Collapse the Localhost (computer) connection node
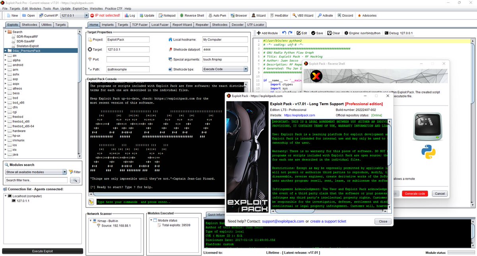Screen dimensions: 477x256 [6, 196]
